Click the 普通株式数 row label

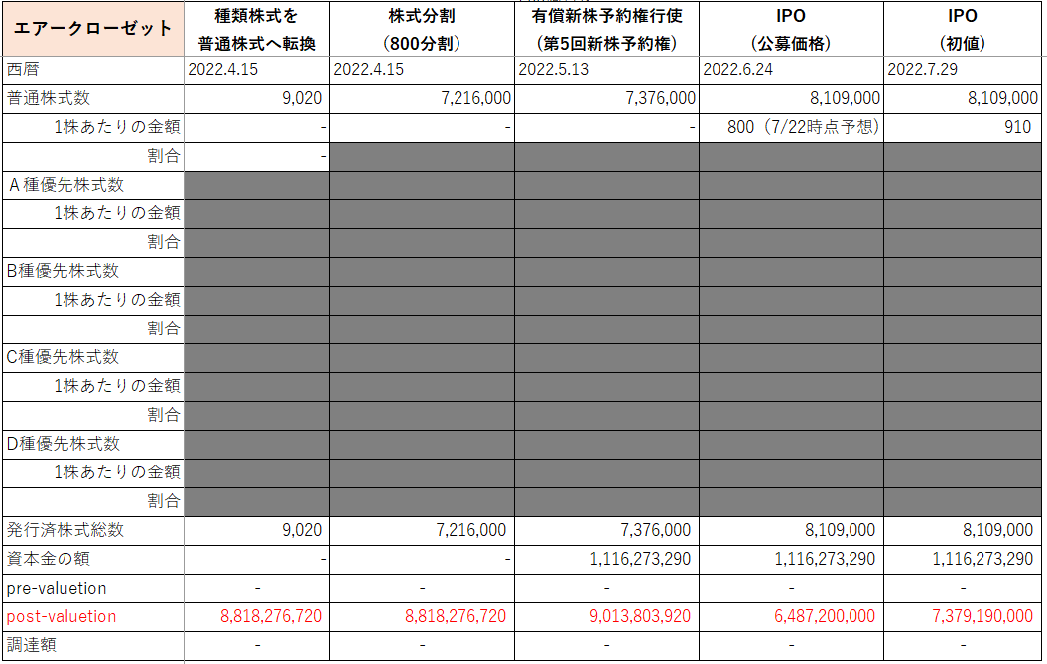[48, 98]
